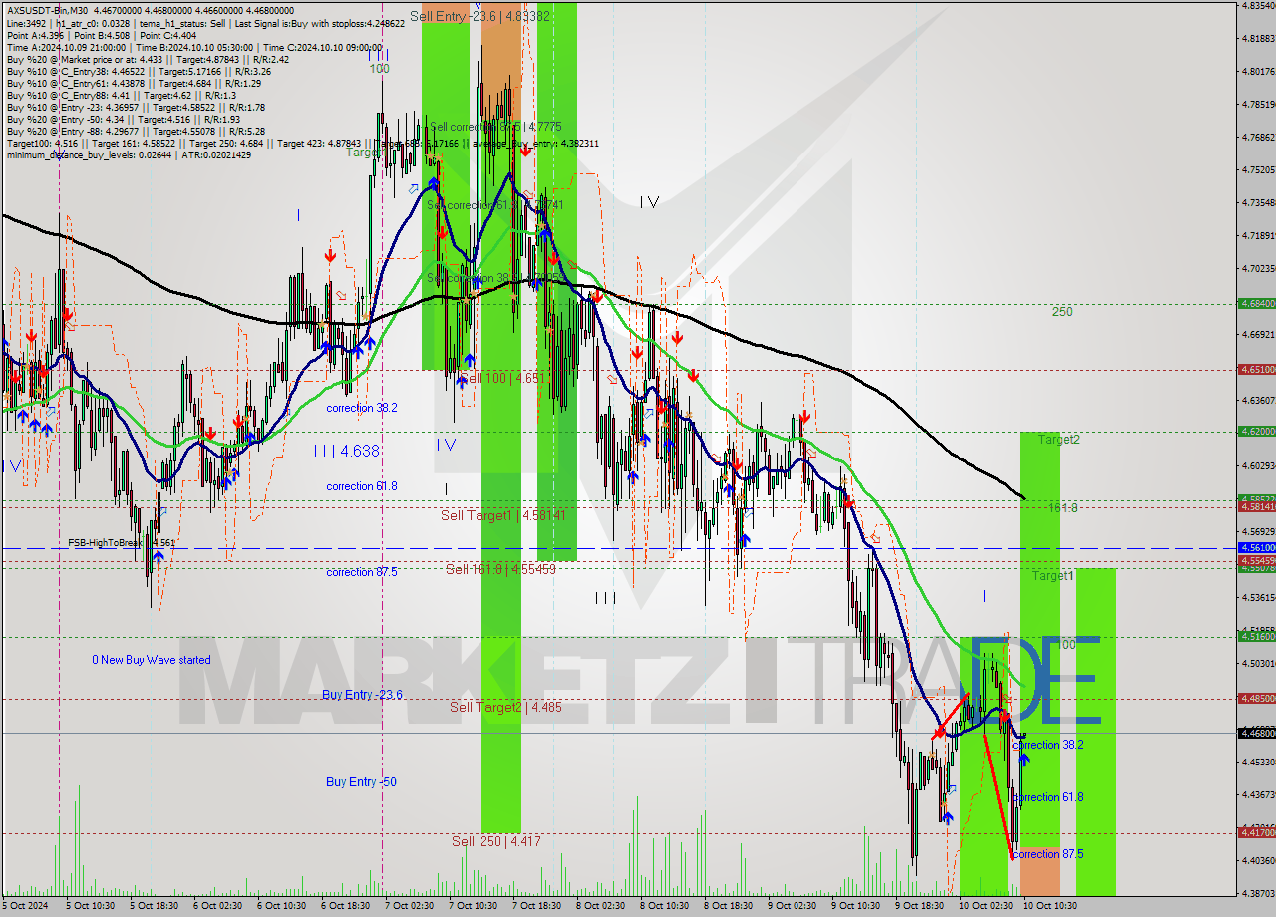This screenshot has height=917, width=1276.
Task: Click the 4.83540 price scale value
Action: tap(1258, 6)
